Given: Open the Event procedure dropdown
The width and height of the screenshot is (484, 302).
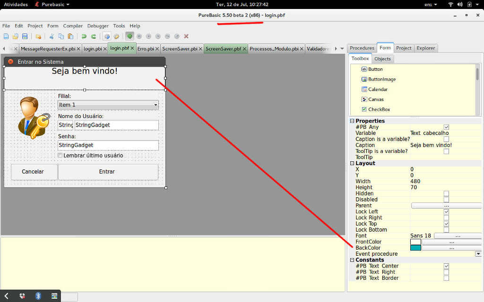Looking at the screenshot, I should point(478,254).
